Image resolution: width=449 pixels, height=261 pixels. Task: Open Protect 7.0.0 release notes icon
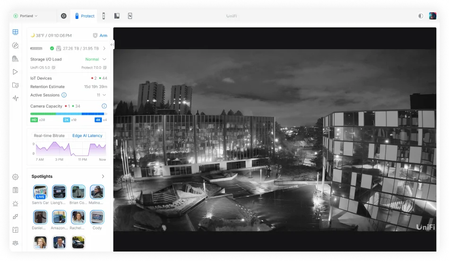coord(105,68)
